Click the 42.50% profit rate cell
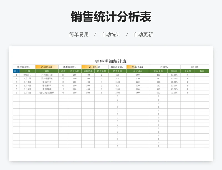The width and height of the screenshot is (222, 170). pos(174,89)
